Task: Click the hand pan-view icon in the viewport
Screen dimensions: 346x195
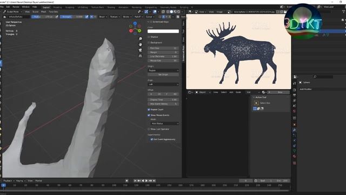Action: pyautogui.click(x=141, y=44)
